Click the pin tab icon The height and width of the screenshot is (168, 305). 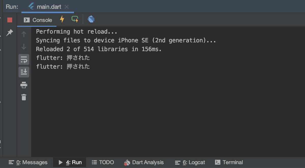point(10,33)
